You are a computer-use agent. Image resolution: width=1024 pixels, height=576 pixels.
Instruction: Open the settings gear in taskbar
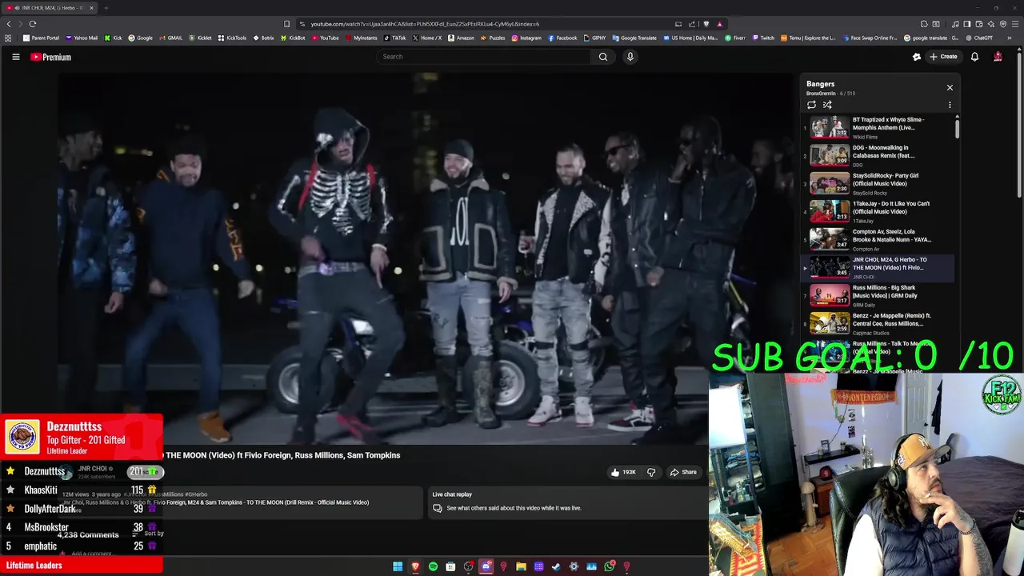574,566
